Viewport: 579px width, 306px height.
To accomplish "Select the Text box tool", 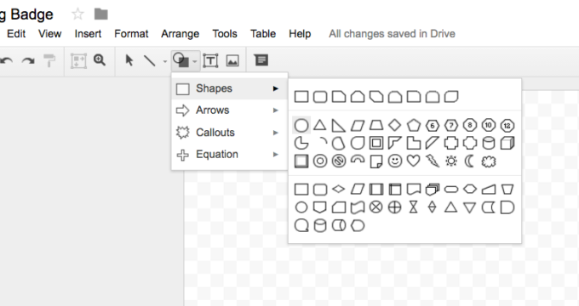I will pyautogui.click(x=210, y=60).
